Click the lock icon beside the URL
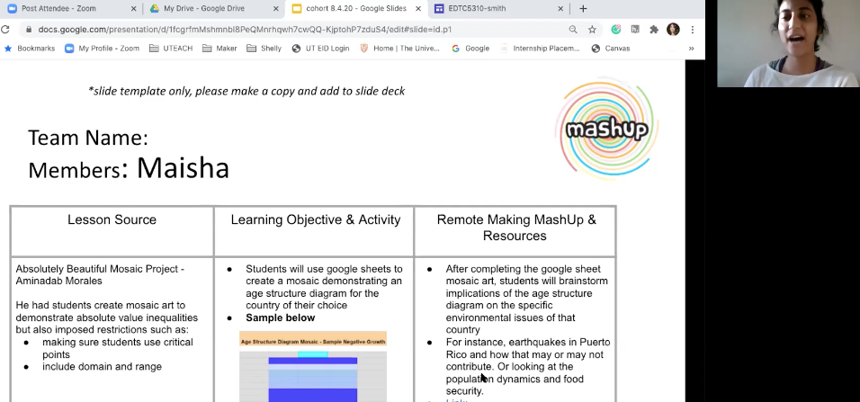This screenshot has width=860, height=402. 28,30
